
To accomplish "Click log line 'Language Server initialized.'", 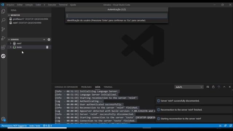I will tap(98, 95).
